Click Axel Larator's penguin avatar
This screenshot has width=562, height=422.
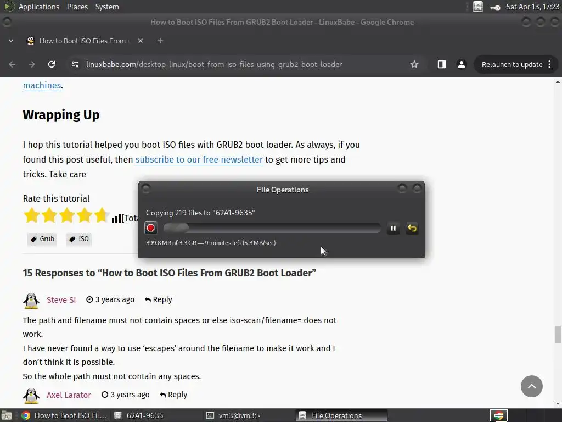(x=31, y=396)
